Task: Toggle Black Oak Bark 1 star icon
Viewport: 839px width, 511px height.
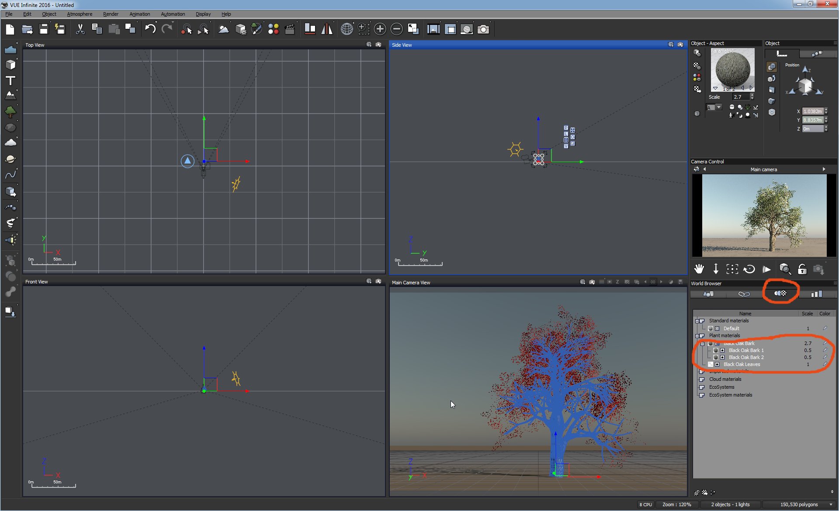Action: tap(722, 350)
